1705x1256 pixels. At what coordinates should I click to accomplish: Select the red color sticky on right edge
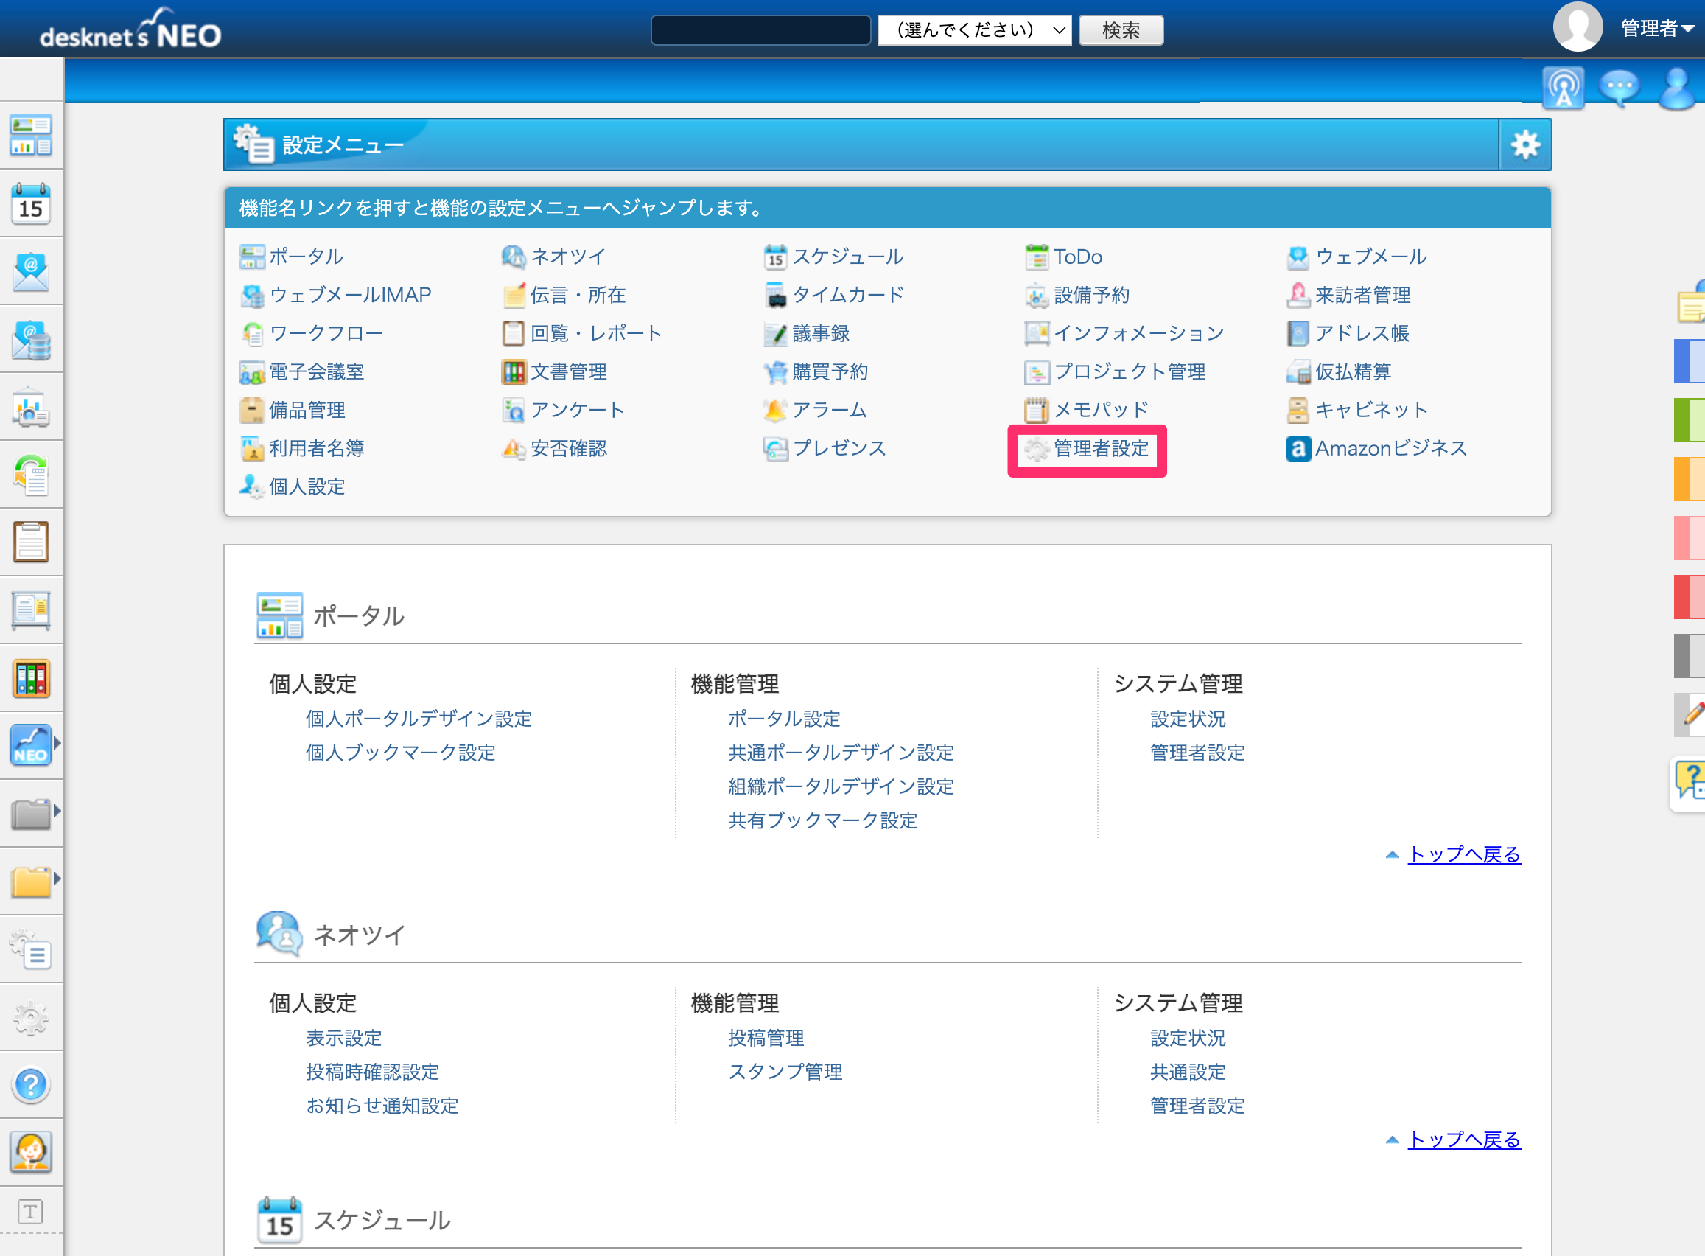1690,597
